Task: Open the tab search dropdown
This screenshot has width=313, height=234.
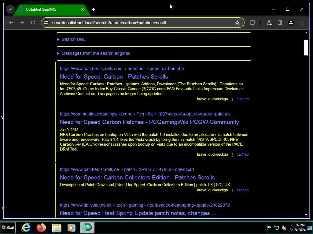Action: [x=10, y=9]
